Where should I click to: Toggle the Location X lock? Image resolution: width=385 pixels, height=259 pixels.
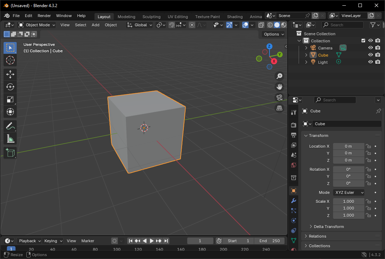point(369,146)
